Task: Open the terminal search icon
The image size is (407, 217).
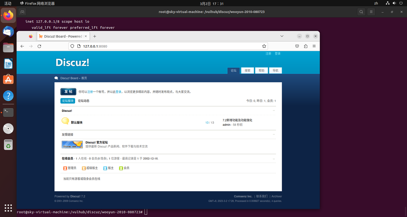Action: [x=361, y=12]
